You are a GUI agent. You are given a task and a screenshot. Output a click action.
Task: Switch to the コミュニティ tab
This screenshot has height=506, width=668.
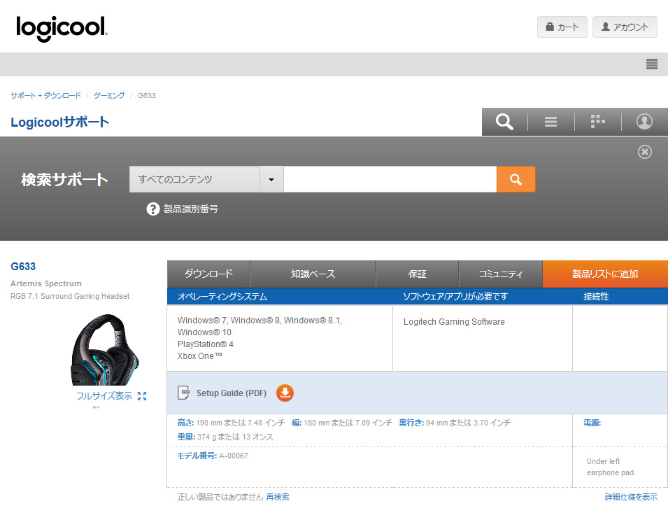[x=501, y=274]
